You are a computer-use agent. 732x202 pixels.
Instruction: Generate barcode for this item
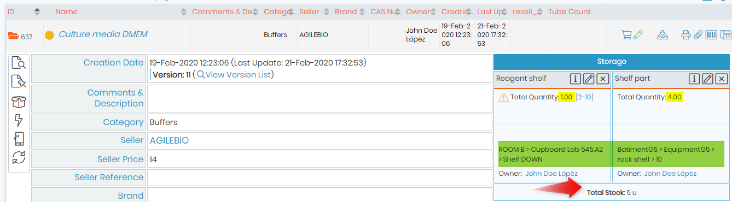712,35
